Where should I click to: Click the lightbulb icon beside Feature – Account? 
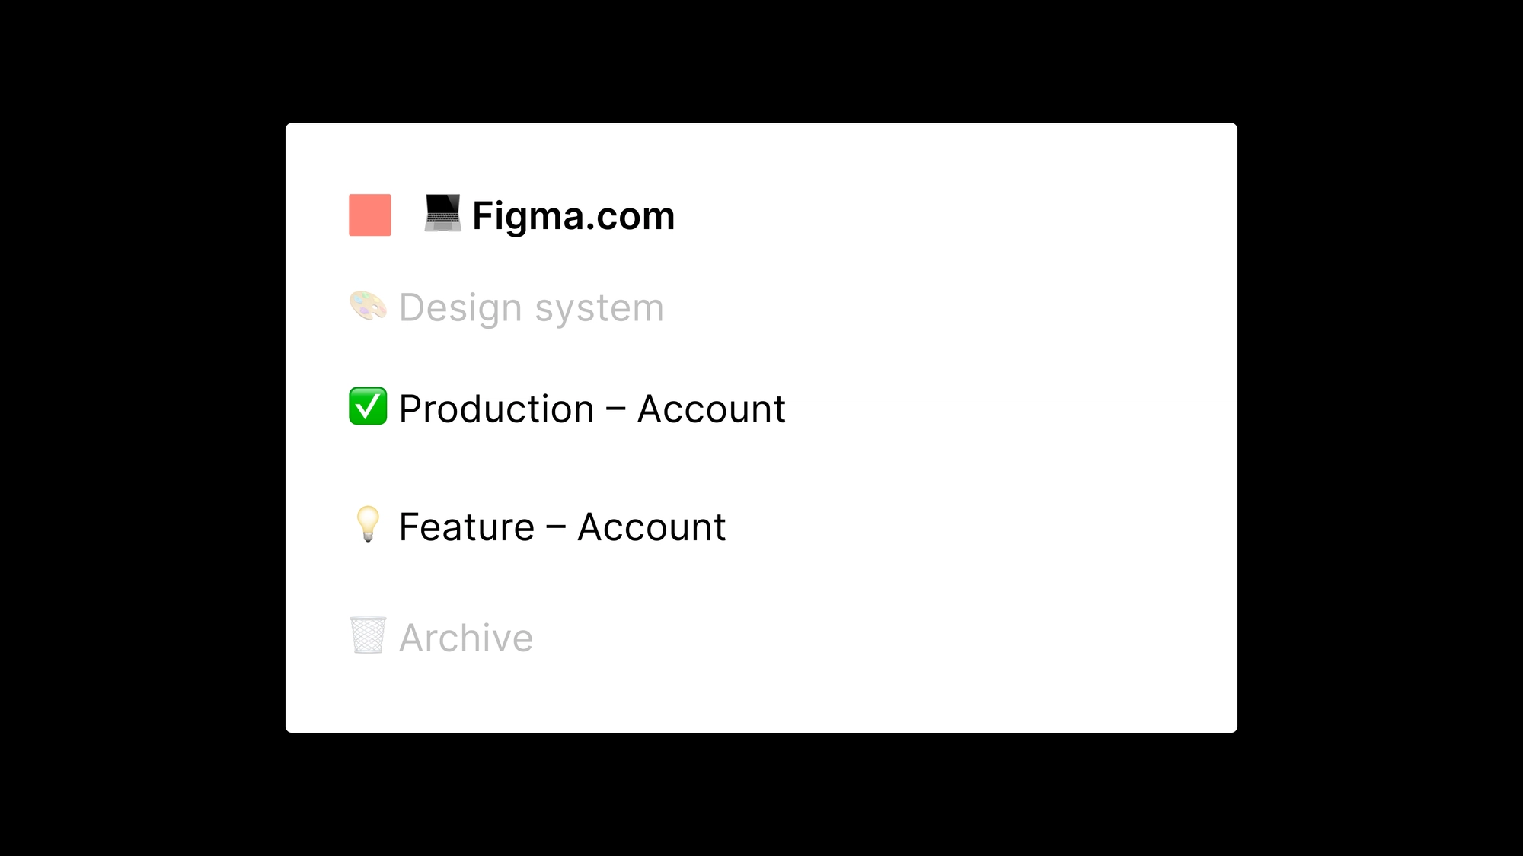368,527
